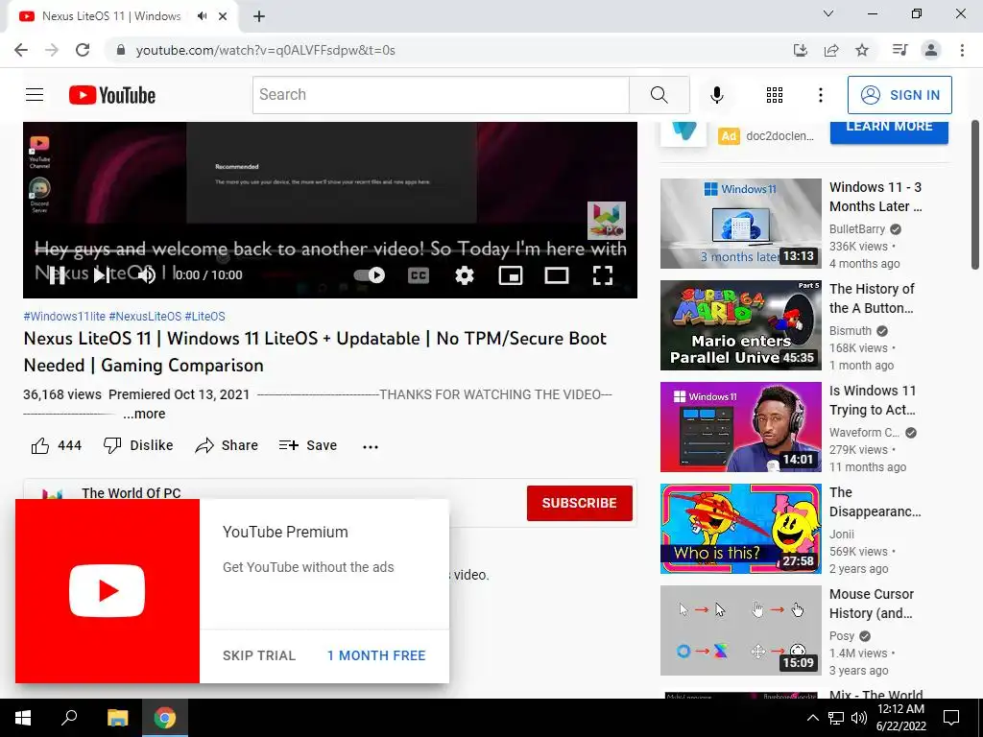Bookmark this tab star icon
The image size is (983, 737).
[x=862, y=50]
